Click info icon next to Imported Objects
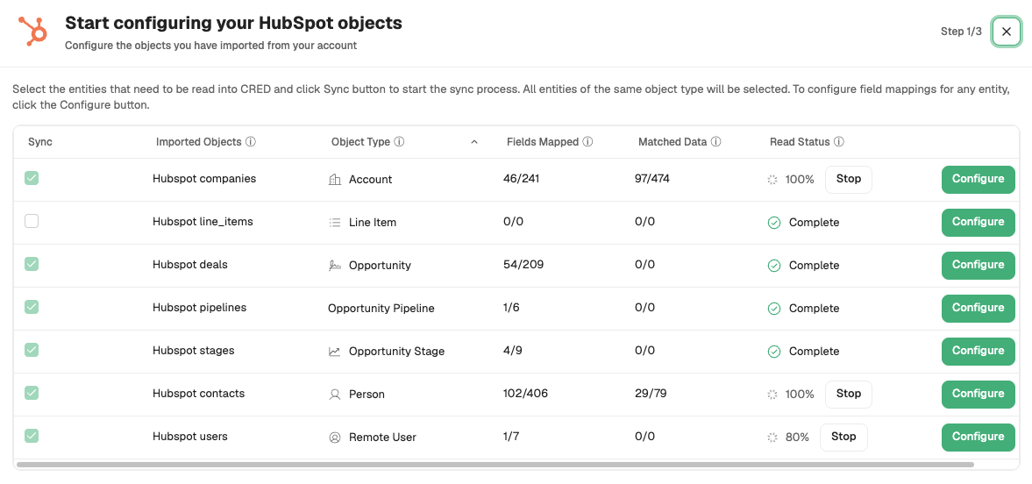 [x=251, y=141]
